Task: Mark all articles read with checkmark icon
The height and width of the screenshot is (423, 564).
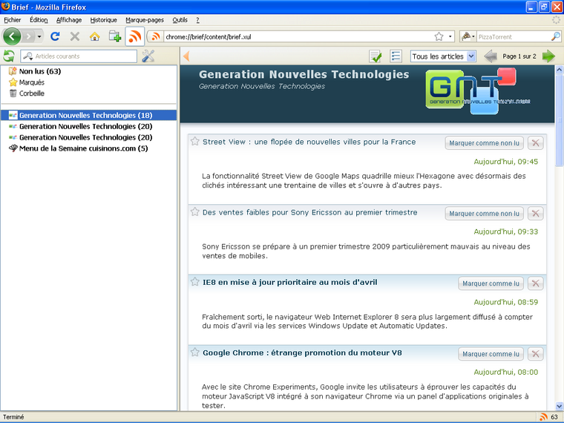Action: 376,56
